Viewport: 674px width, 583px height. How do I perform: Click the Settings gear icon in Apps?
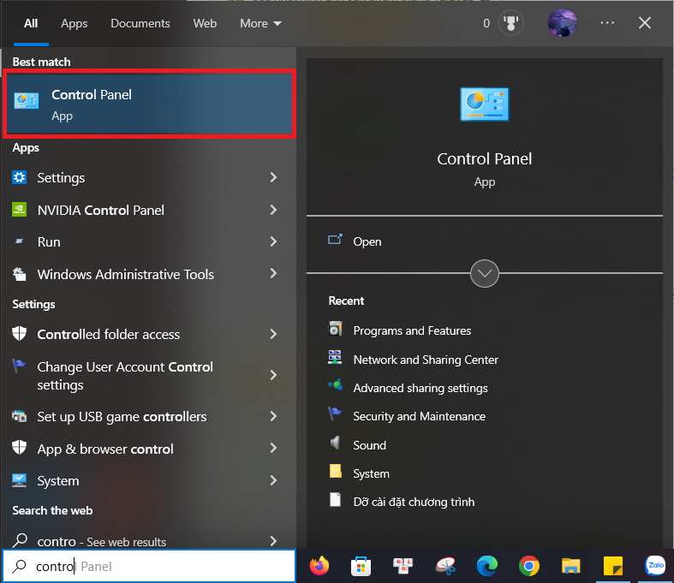click(x=20, y=177)
